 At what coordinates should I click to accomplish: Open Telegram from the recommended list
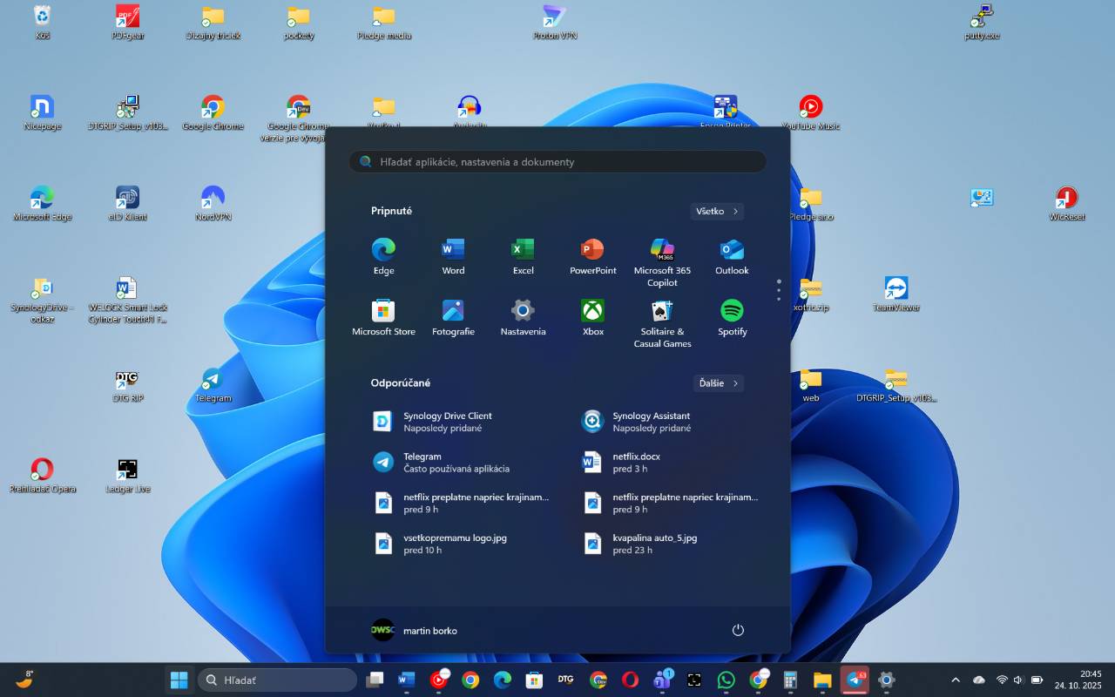pyautogui.click(x=457, y=462)
